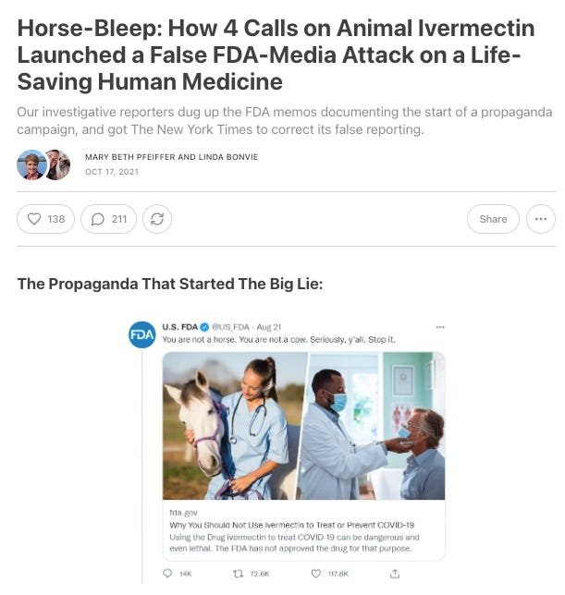This screenshot has height=595, width=565.
Task: Open the second author's avatar photo
Action: (x=58, y=164)
